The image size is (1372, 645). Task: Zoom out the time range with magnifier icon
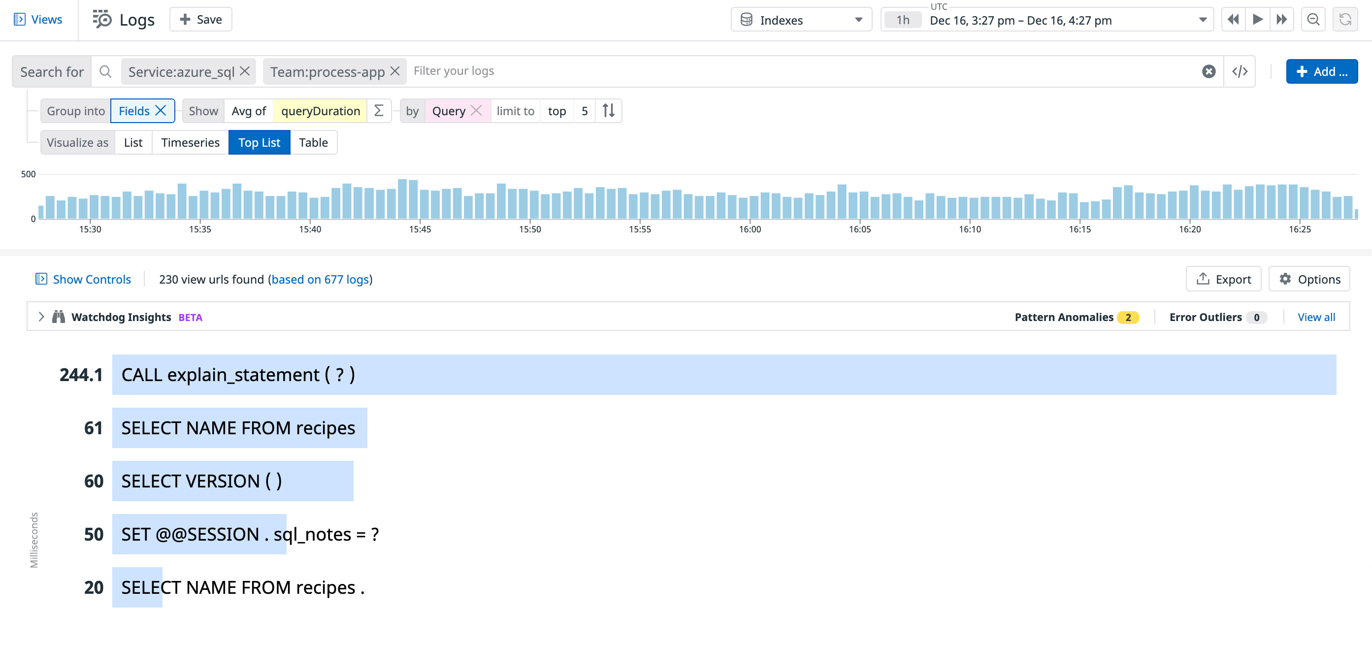pyautogui.click(x=1313, y=19)
